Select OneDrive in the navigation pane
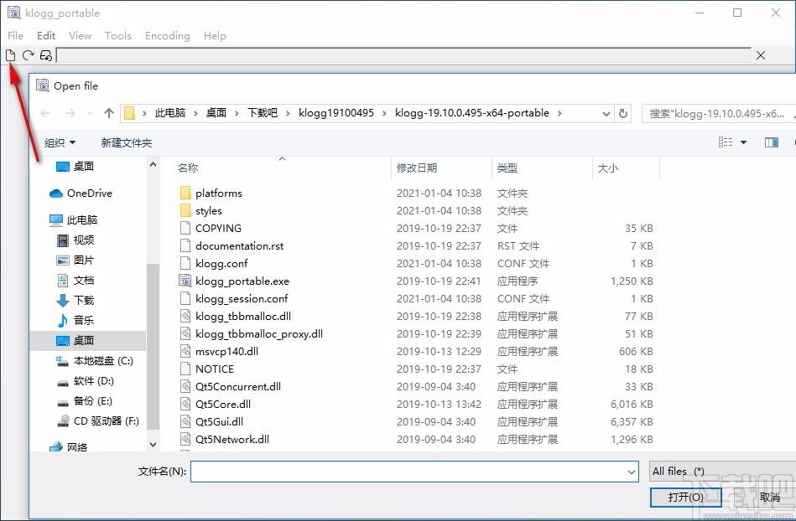 coord(81,193)
